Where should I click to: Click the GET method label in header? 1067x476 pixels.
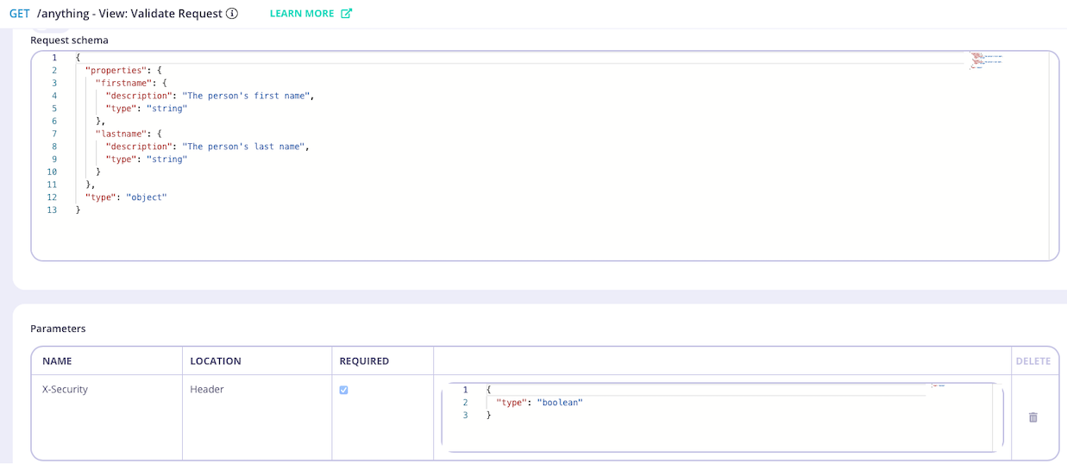pos(19,14)
